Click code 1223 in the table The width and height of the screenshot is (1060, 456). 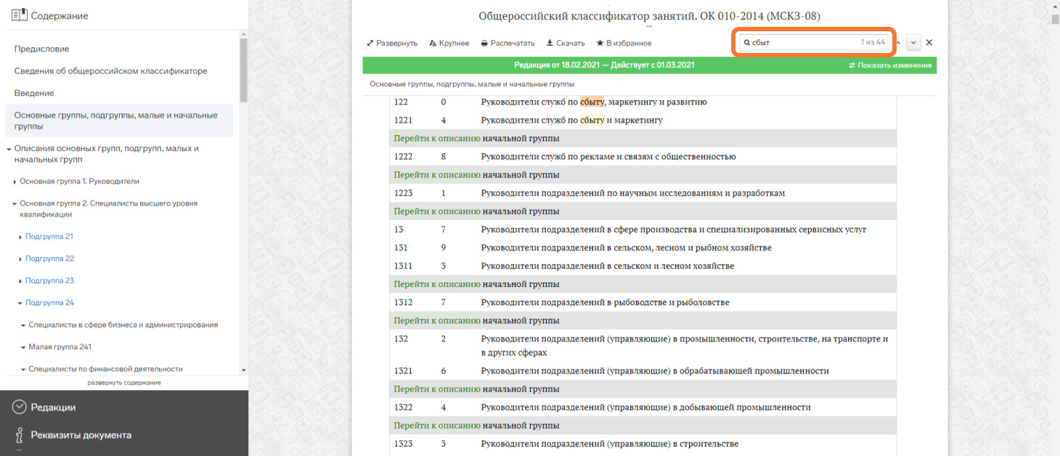click(403, 193)
